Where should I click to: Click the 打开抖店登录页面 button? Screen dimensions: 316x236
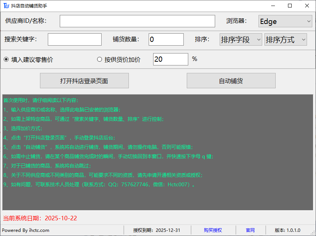click(84, 81)
